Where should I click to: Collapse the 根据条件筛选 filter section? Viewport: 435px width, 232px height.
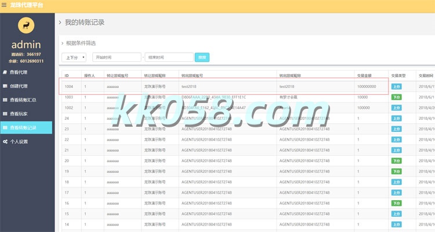click(62, 43)
